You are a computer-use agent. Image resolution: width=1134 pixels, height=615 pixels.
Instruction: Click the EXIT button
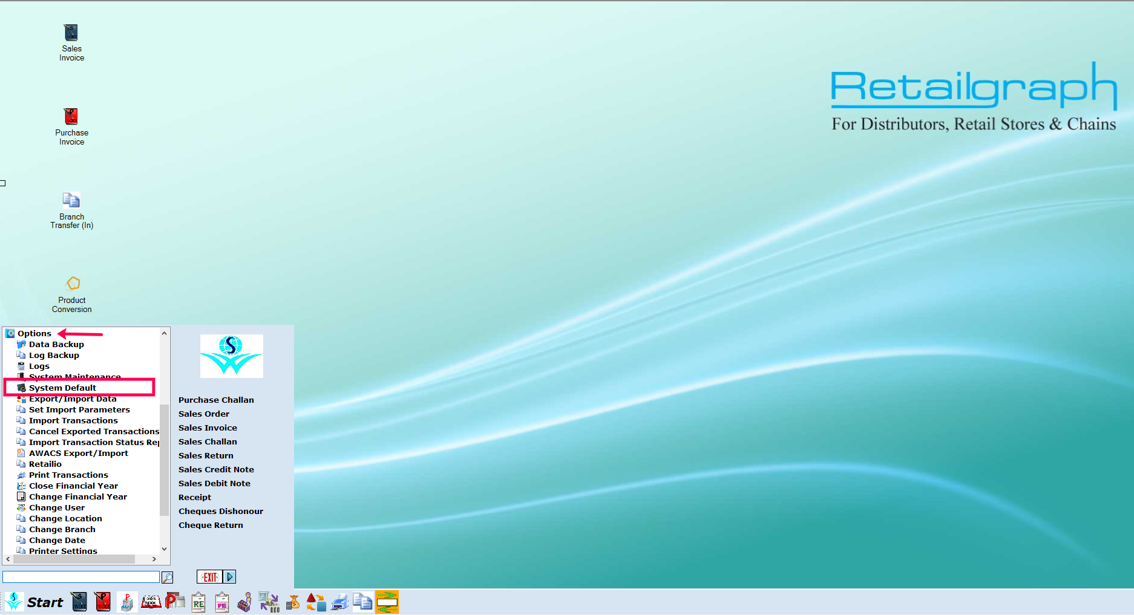coord(209,577)
